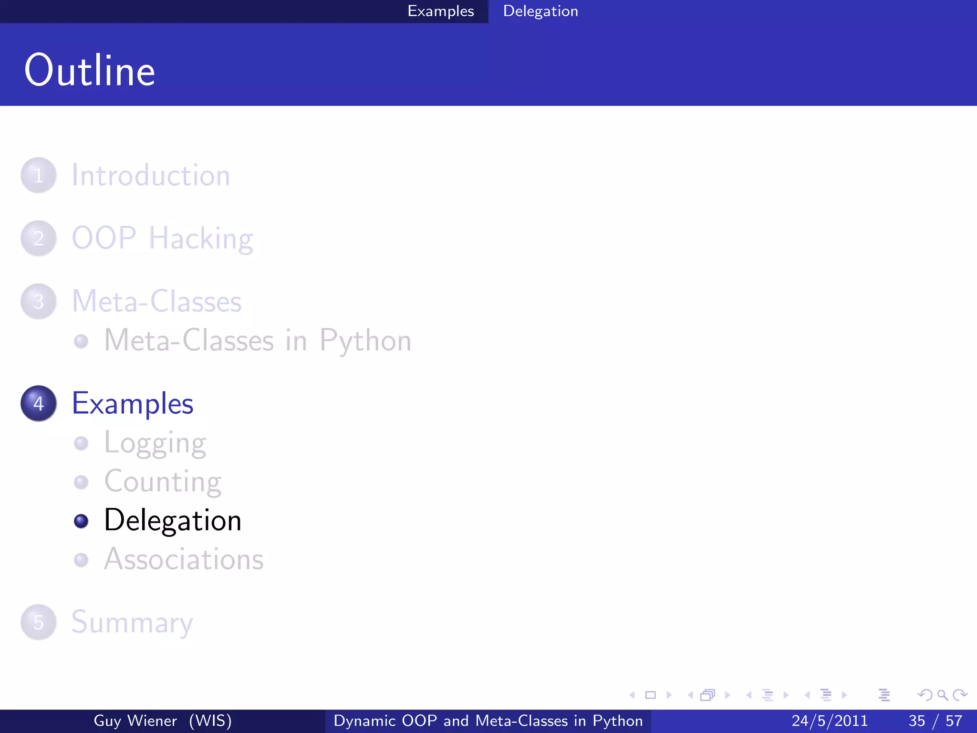The width and height of the screenshot is (977, 733).
Task: Click the bullet beside Delegation
Action: point(81,521)
